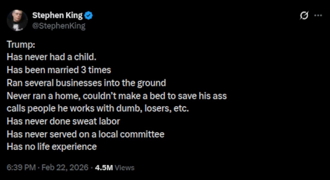The height and width of the screenshot is (180, 330).
Task: Open the three-dot More options menu
Action: (318, 16)
